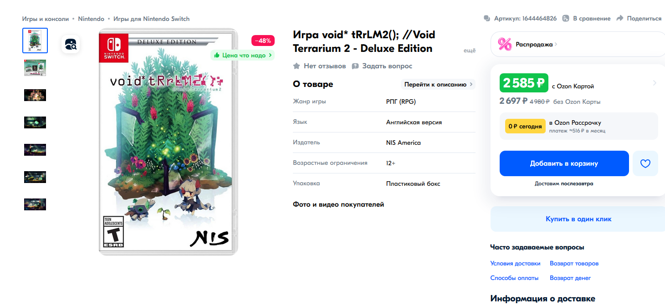Click the Добавить в корзину button
This screenshot has width=665, height=305.
pos(564,163)
